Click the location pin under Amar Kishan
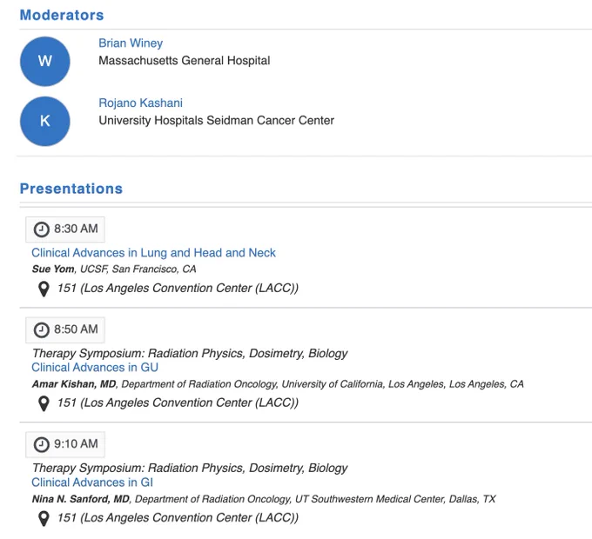 44,403
